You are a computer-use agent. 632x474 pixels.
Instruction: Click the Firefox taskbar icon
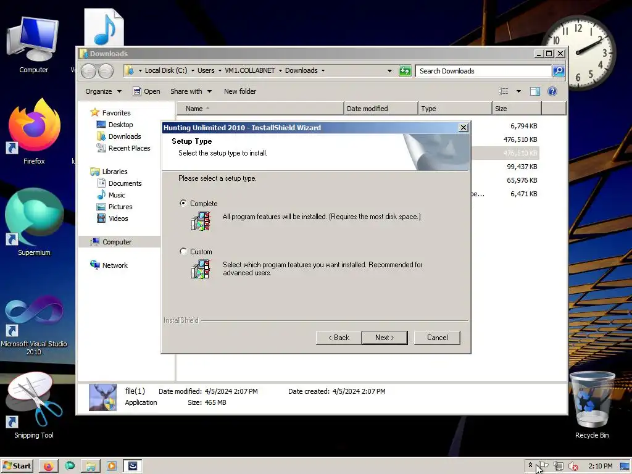(48, 466)
